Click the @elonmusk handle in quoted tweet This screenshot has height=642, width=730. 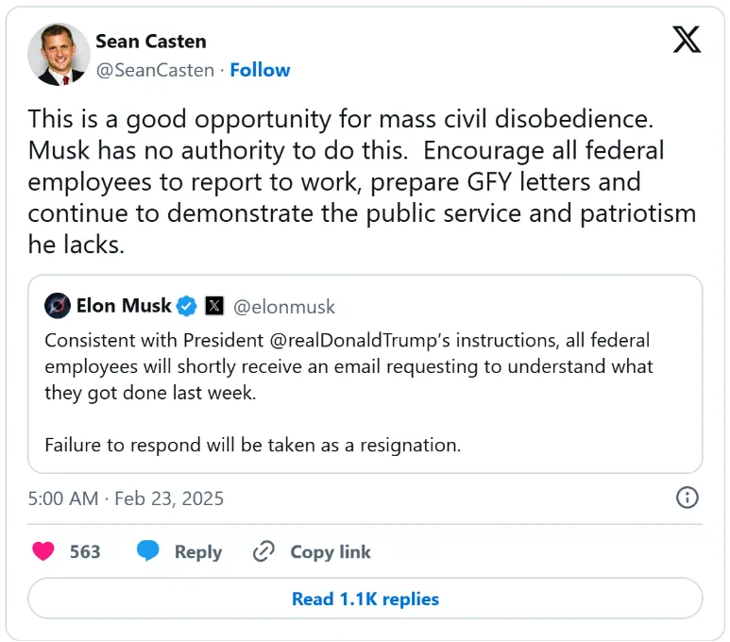click(x=284, y=307)
